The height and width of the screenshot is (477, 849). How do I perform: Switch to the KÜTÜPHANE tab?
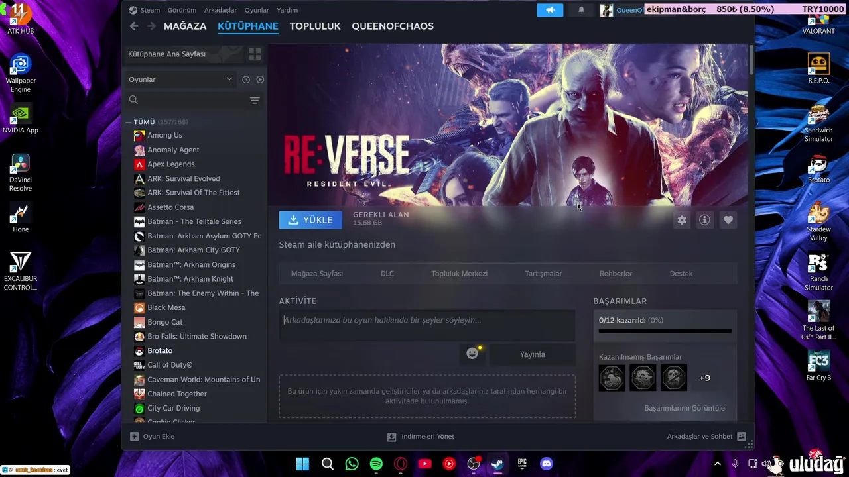point(248,26)
